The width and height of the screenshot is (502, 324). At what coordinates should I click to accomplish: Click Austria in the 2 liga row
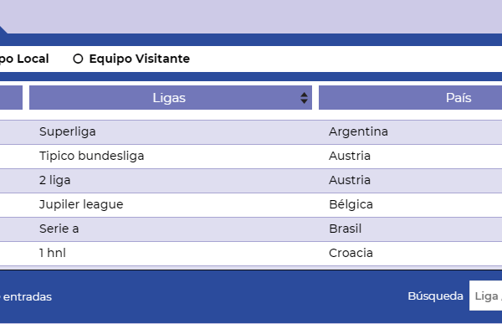(x=350, y=180)
